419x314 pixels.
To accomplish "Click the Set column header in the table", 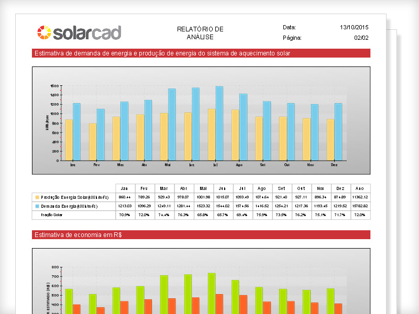I will coord(281,188).
